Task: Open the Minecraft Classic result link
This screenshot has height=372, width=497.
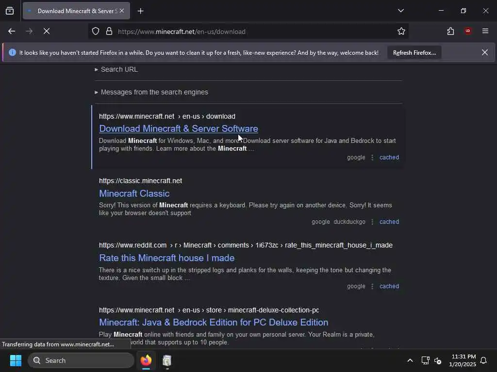Action: (134, 193)
